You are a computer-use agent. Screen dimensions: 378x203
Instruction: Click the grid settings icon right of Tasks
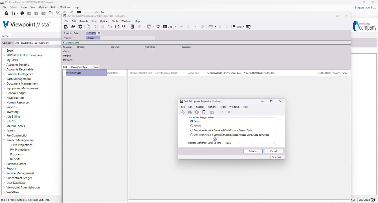point(248,27)
